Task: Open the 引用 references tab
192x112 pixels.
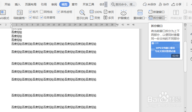Action: [44, 4]
